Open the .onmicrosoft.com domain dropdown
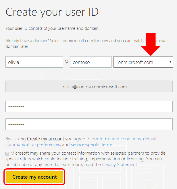177x189 pixels. point(143,62)
